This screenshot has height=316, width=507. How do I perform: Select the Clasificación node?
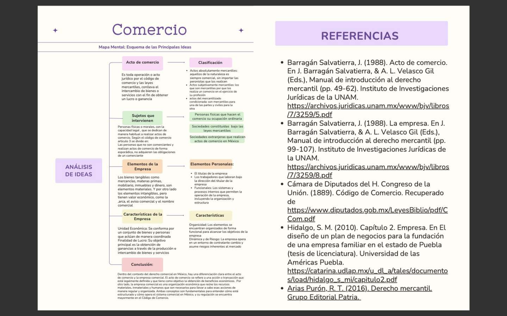click(x=210, y=62)
